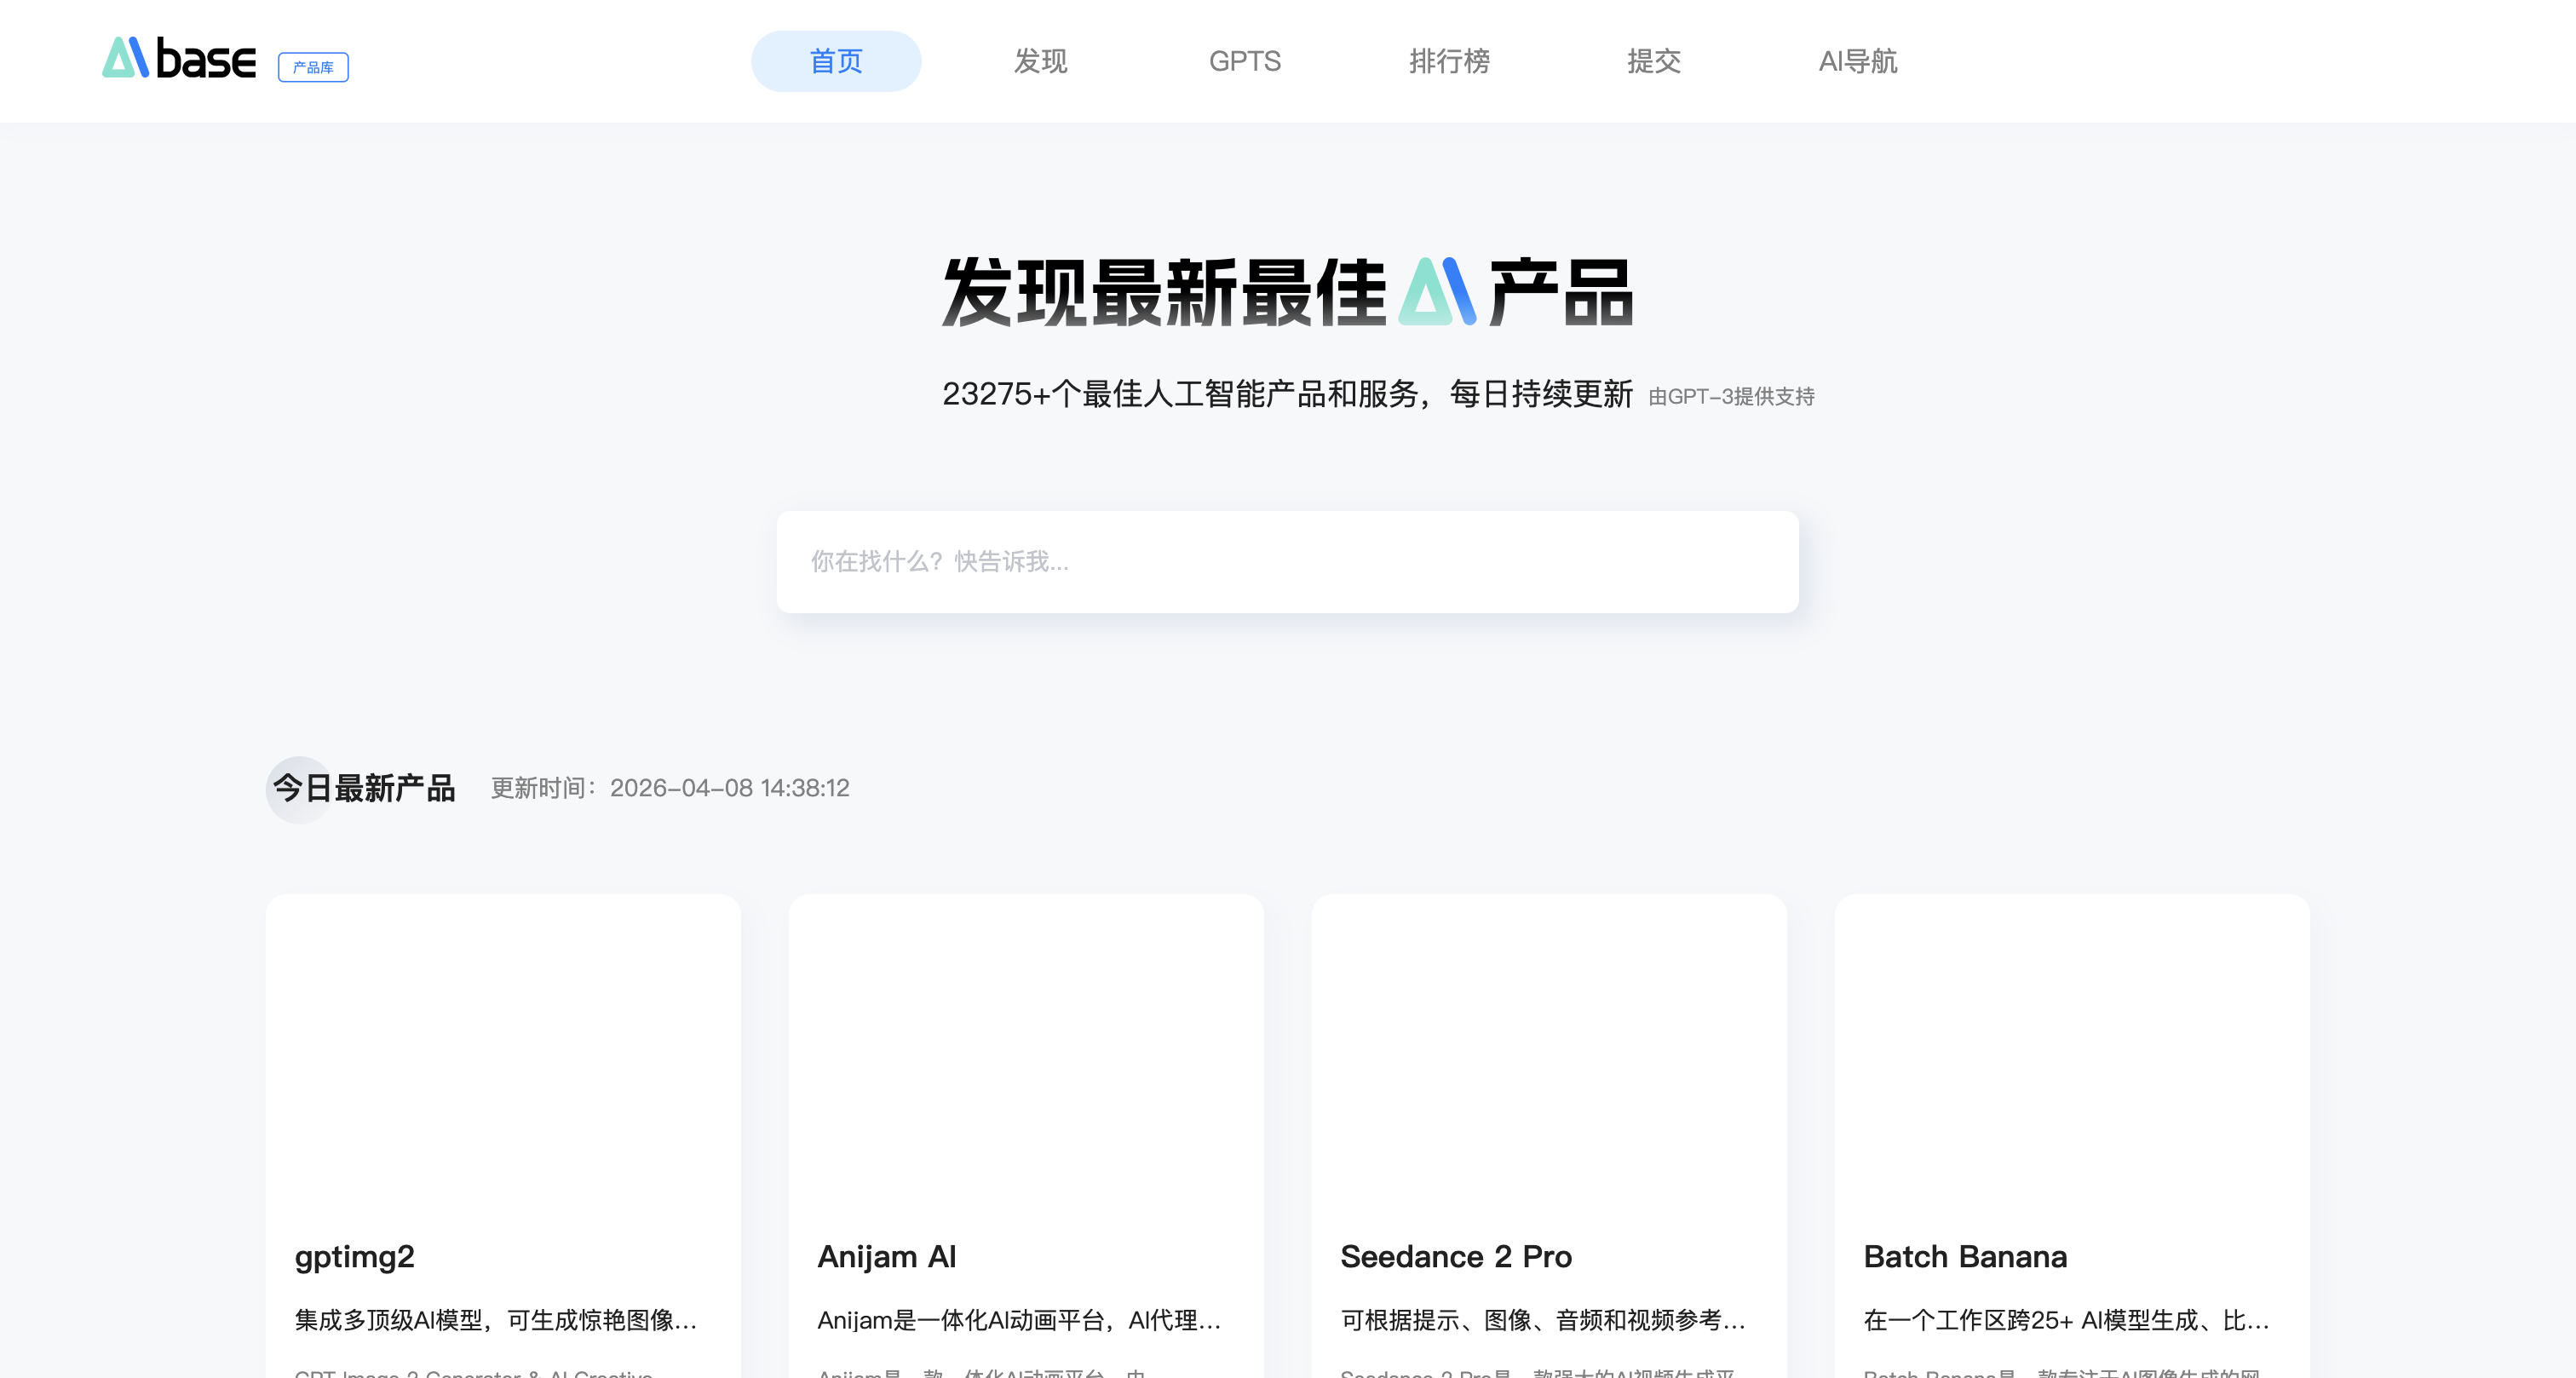Click the AI base logo icon
This screenshot has height=1378, width=2576.
pos(124,58)
